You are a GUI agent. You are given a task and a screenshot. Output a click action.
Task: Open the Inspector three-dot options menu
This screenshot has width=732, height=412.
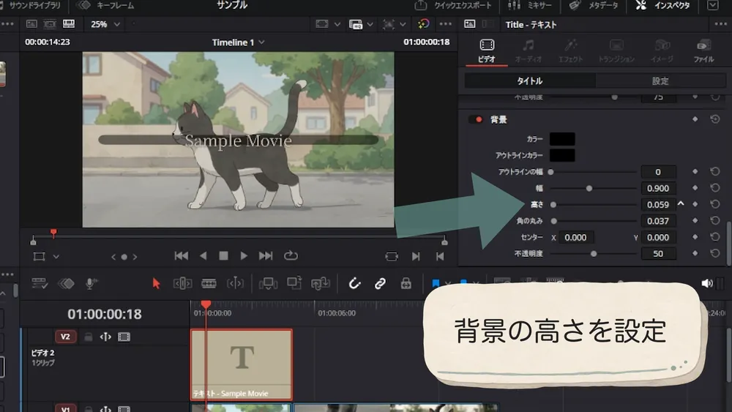pos(720,24)
